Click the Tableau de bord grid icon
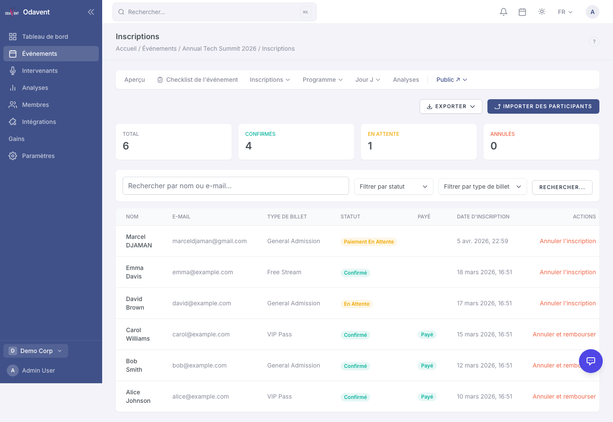This screenshot has width=613, height=422. pos(13,37)
